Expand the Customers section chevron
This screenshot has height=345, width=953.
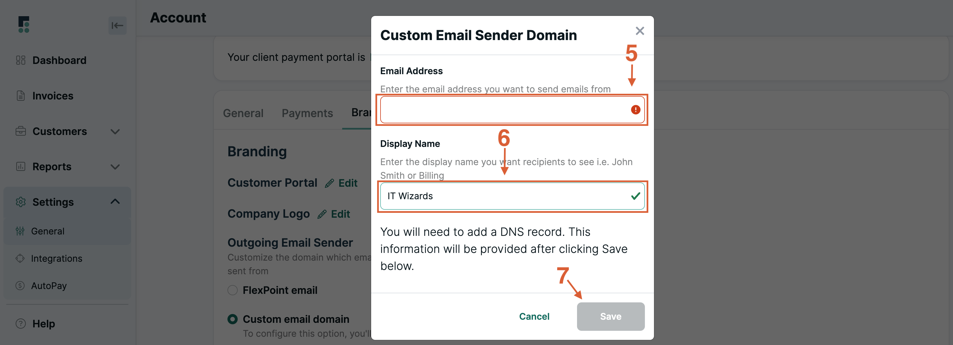click(115, 131)
